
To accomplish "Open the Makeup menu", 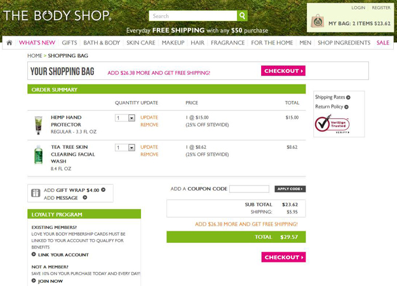I will [x=173, y=43].
